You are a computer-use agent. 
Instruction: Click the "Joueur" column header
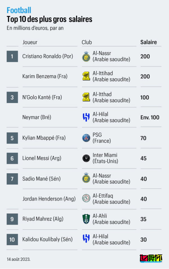pos(30,42)
